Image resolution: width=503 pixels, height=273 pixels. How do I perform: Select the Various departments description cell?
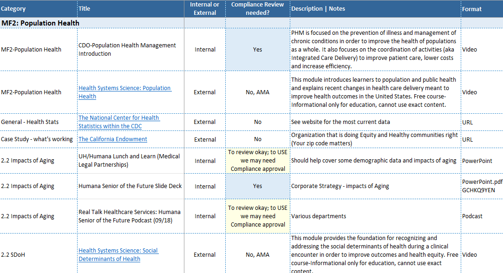[375, 216]
